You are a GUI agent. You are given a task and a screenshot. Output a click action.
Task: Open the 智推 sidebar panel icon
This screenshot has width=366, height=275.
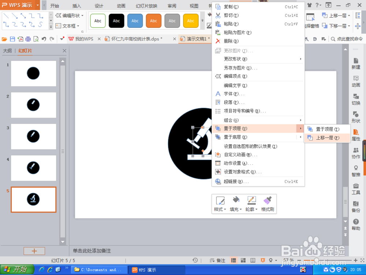coord(356,171)
